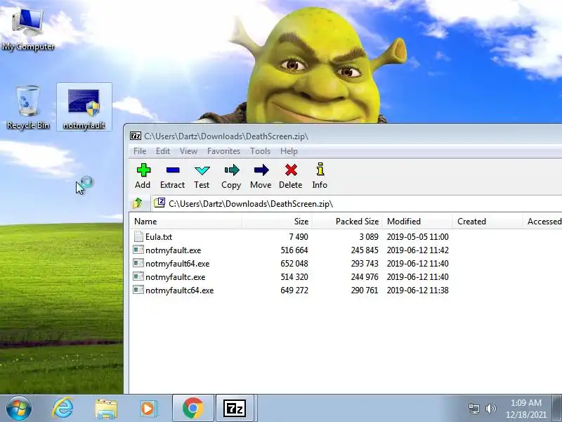Click the notmyfault64.exe file name
Screen dimensions: 562x422
[x=178, y=263]
